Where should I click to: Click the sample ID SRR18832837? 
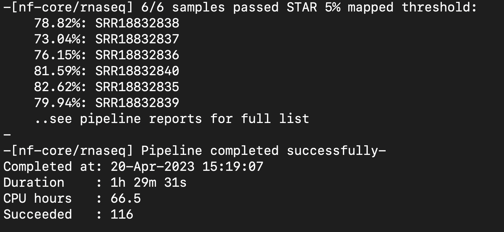pos(137,39)
